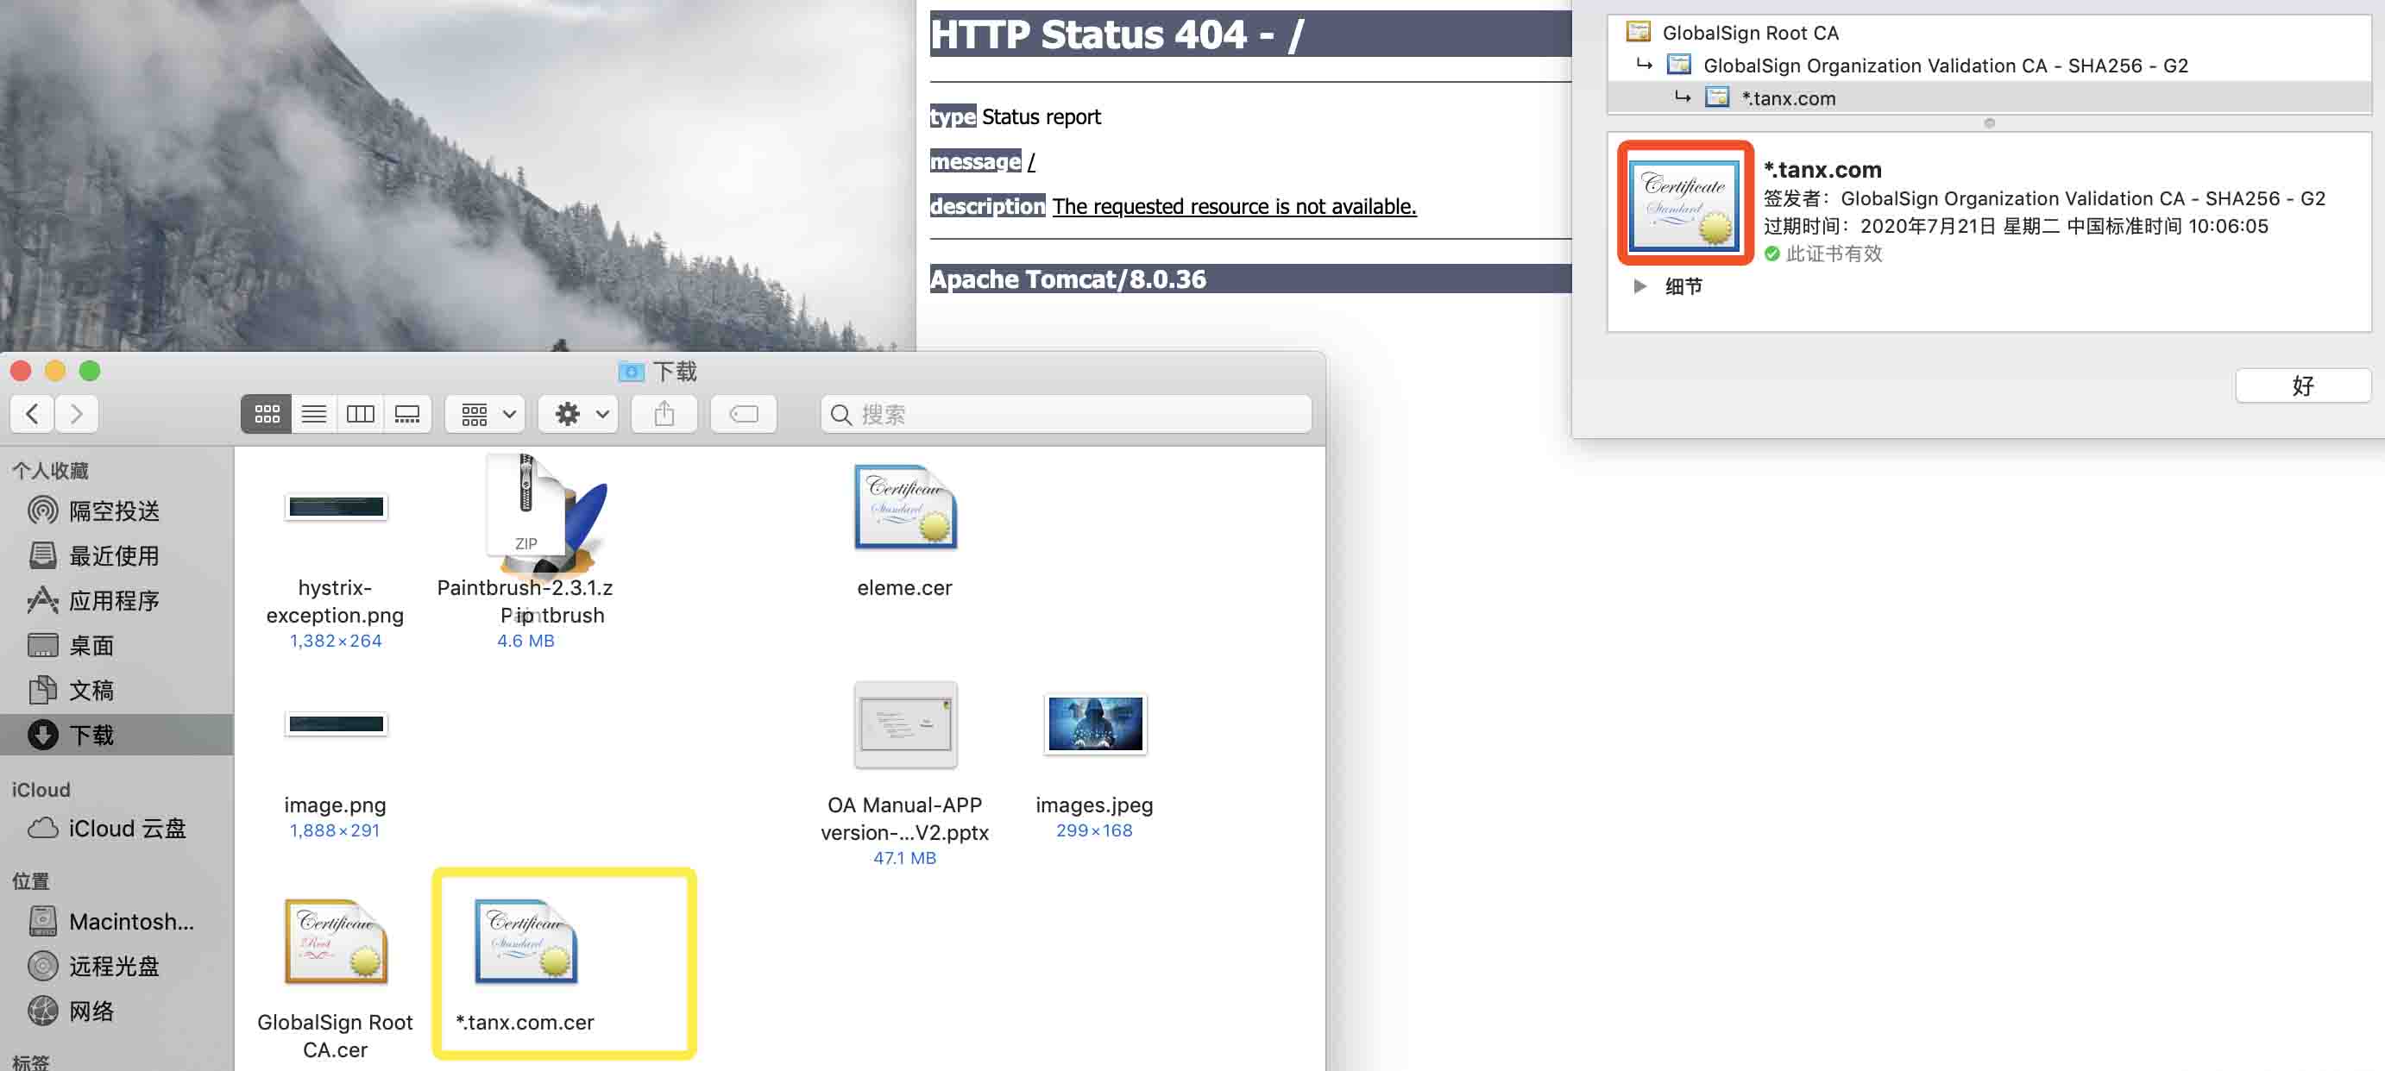
Task: Open 网络 Network in sidebar
Action: click(116, 1011)
